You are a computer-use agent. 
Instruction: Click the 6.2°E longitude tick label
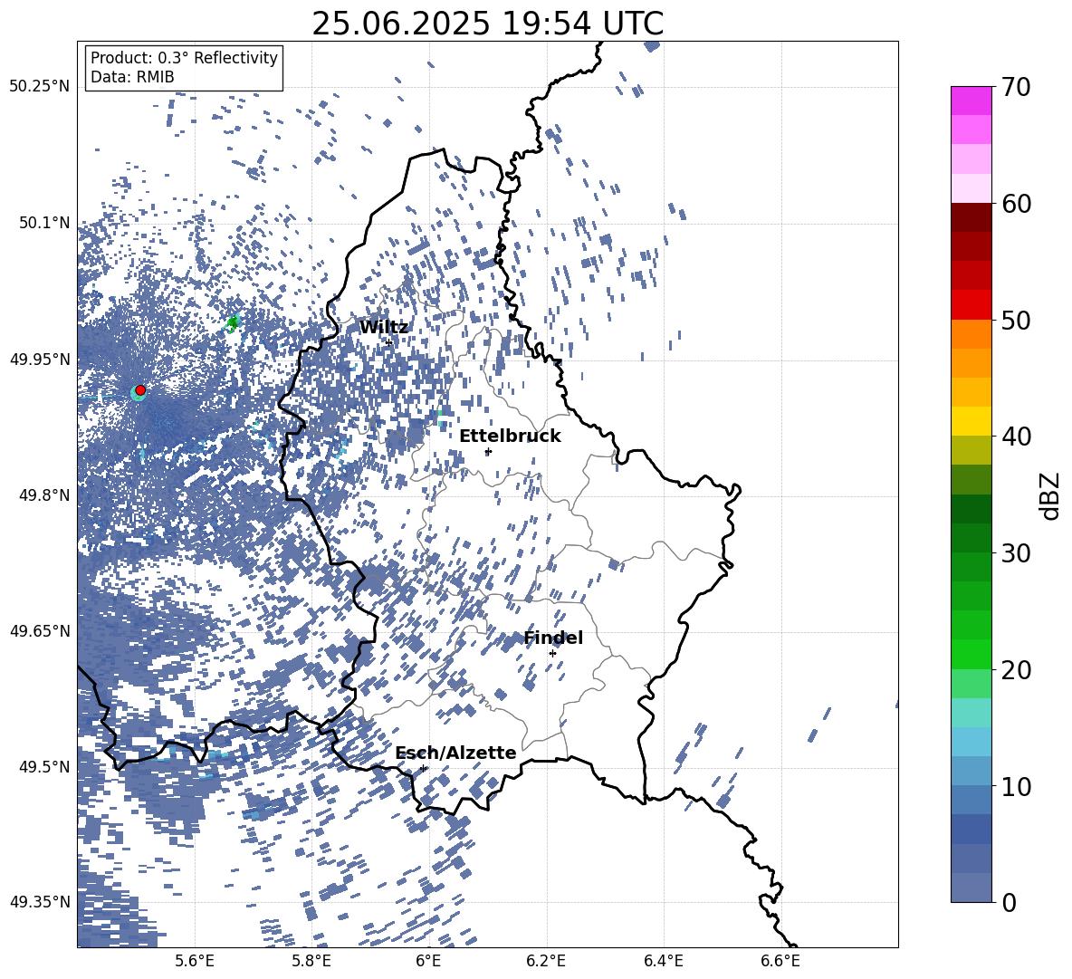546,961
